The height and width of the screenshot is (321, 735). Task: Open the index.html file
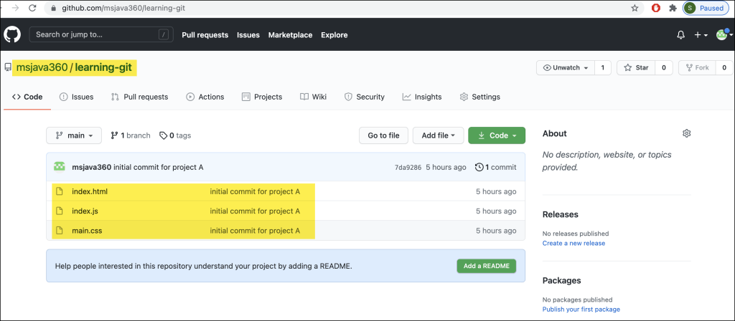90,191
